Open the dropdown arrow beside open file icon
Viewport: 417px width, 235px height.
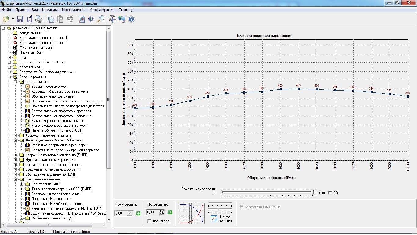pos(13,19)
